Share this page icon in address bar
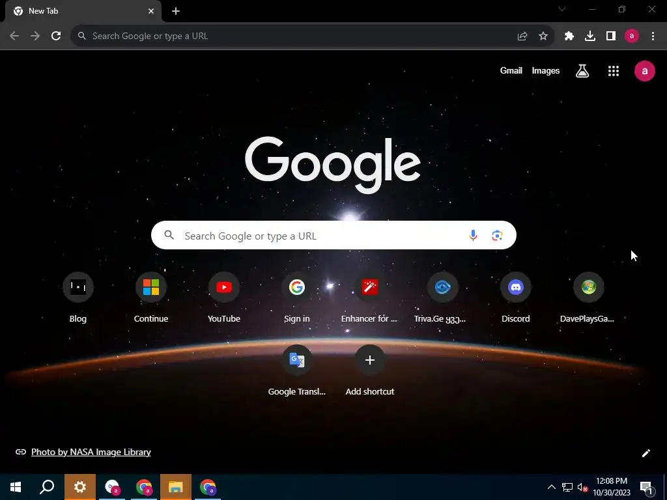This screenshot has height=500, width=667. point(522,36)
